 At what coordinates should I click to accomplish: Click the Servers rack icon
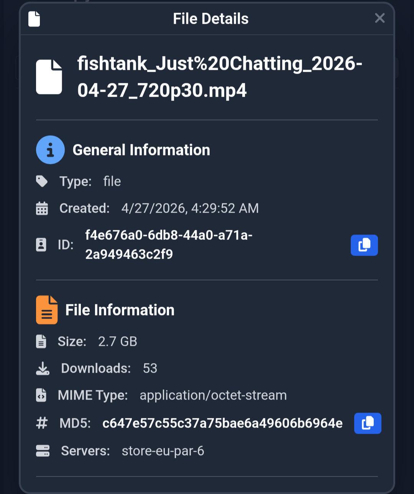43,451
